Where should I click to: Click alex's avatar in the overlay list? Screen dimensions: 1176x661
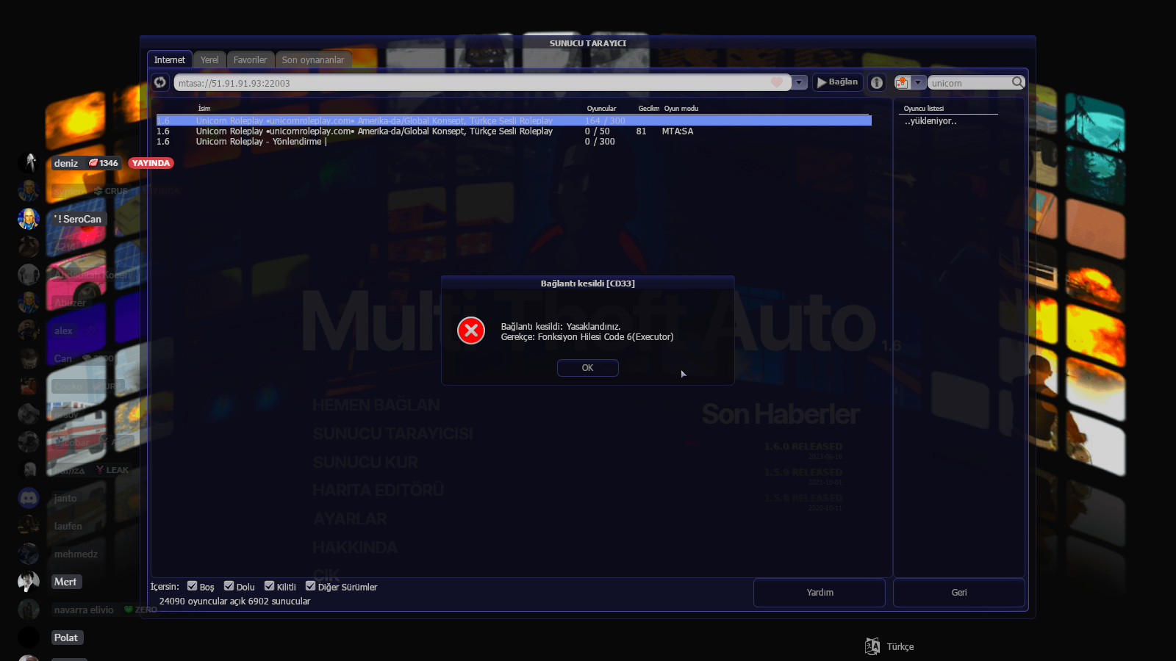(x=29, y=330)
